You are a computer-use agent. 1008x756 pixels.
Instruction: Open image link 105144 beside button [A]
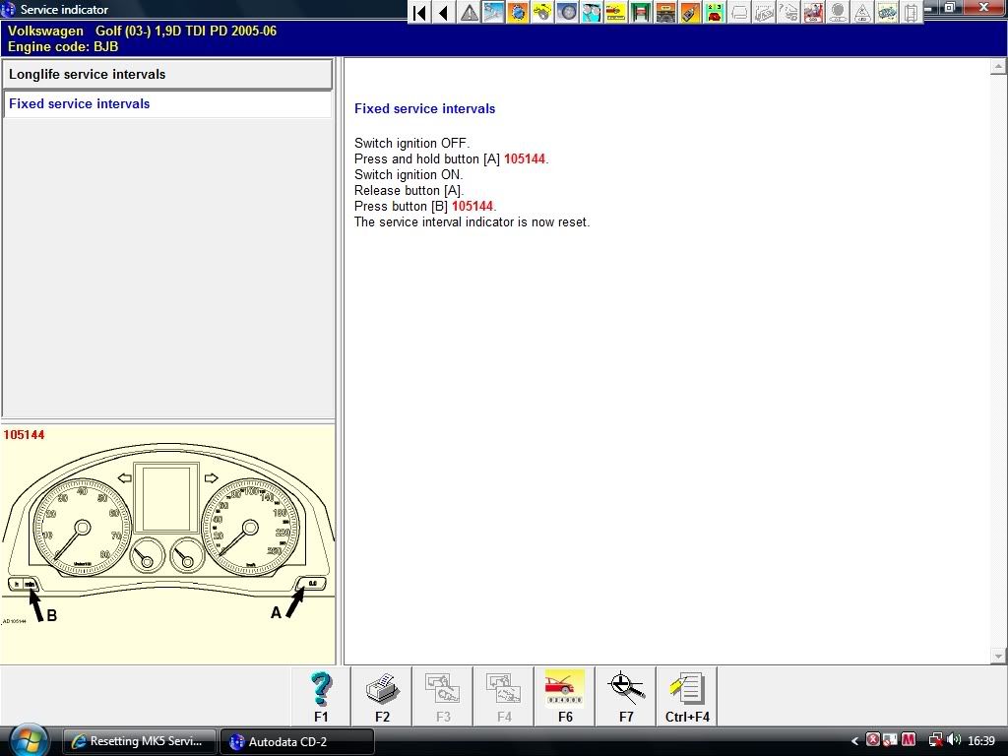pyautogui.click(x=525, y=158)
